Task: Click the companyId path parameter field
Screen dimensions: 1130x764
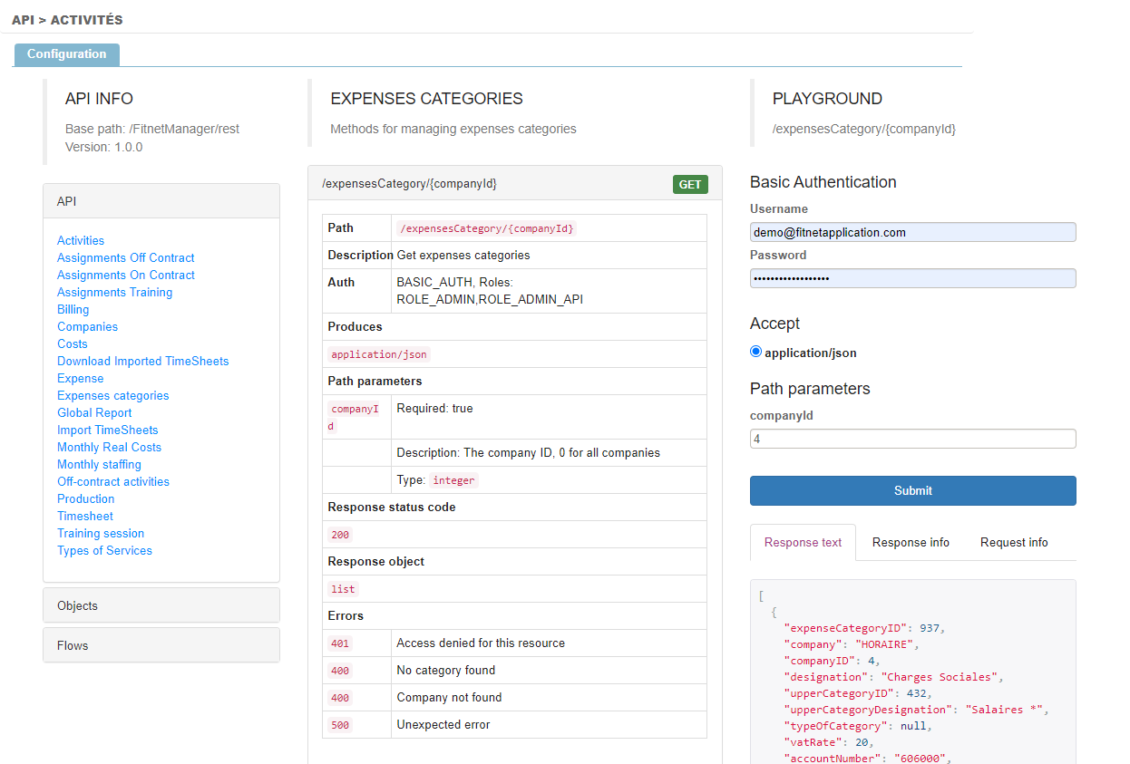Action: [x=912, y=439]
